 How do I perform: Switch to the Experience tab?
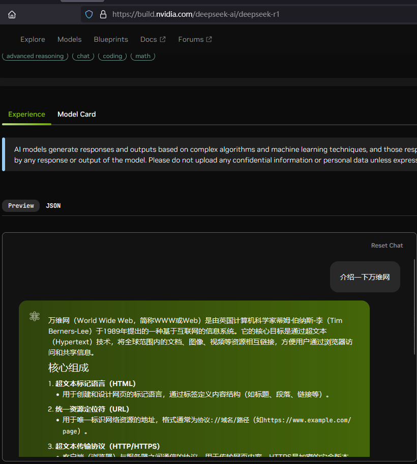(26, 114)
